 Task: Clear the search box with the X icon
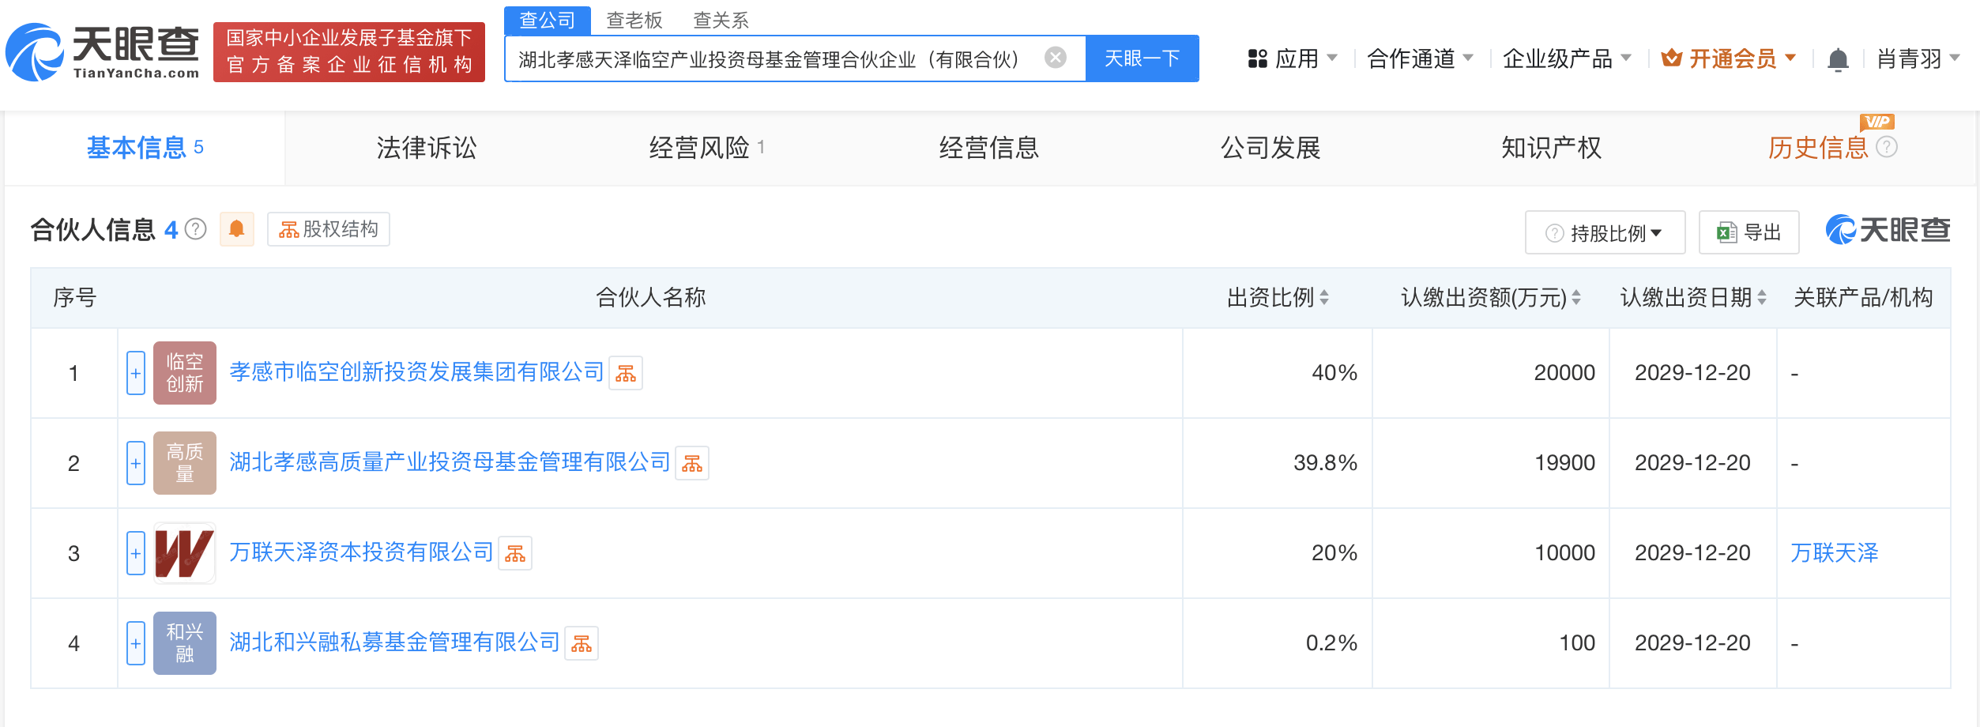click(x=1055, y=58)
